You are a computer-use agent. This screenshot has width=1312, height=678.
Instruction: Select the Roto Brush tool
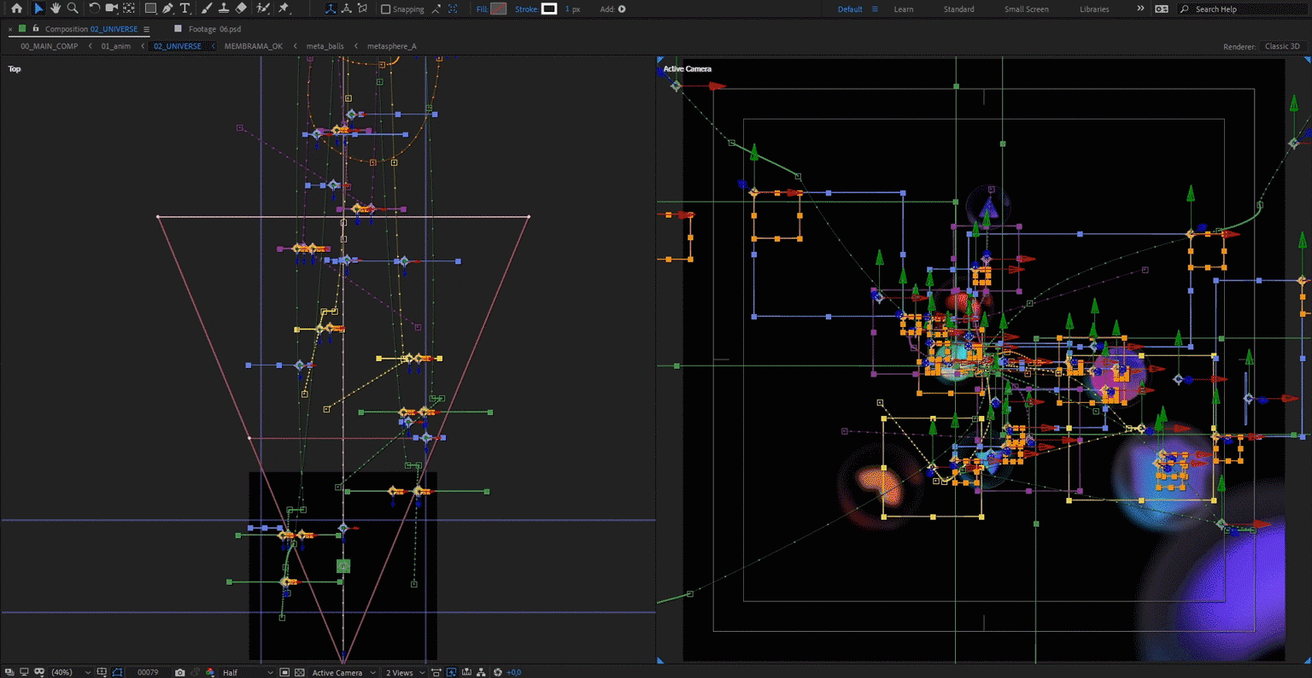pos(263,9)
